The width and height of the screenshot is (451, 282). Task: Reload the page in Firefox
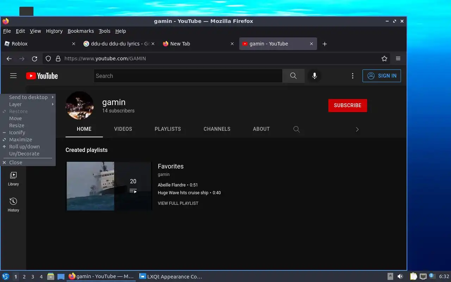click(35, 59)
